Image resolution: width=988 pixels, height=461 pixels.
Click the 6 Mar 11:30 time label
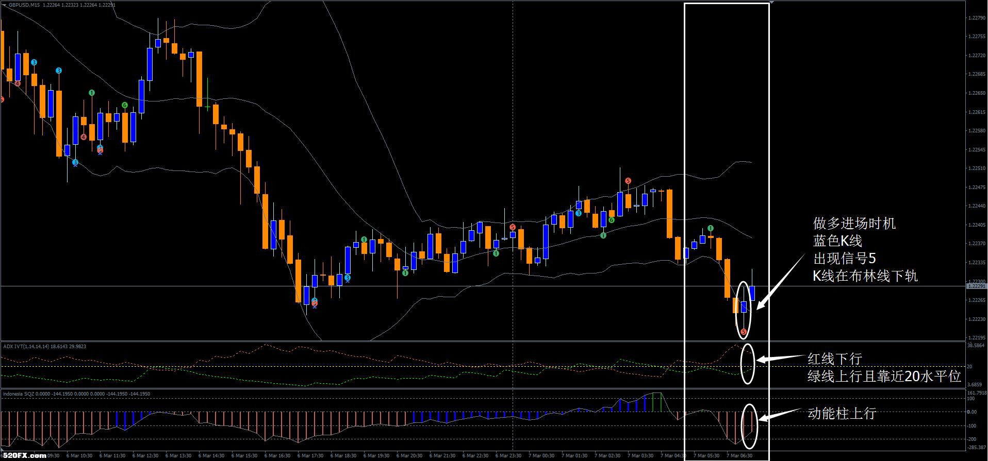tap(112, 456)
